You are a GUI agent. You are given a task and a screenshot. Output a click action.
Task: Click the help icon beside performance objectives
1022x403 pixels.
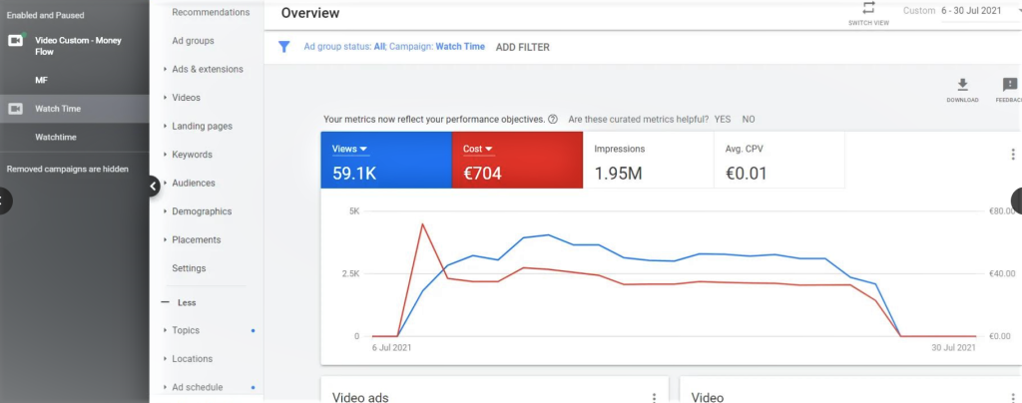[x=553, y=119]
